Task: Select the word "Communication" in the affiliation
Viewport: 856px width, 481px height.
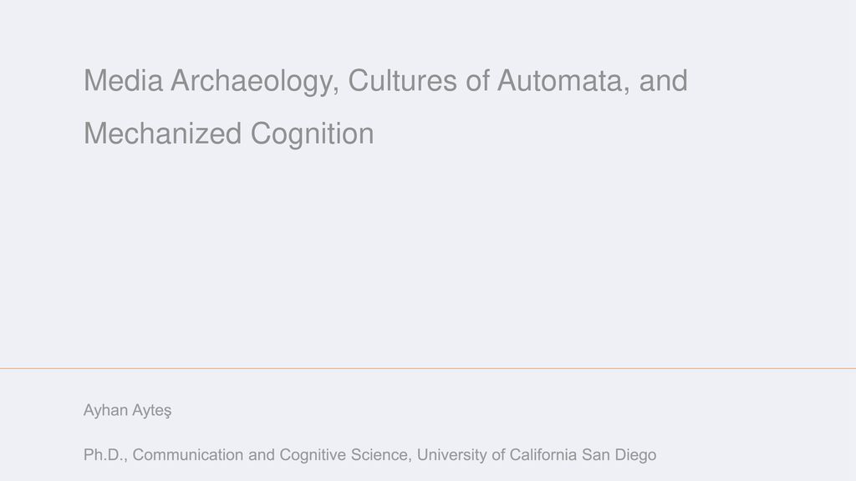Action: pyautogui.click(x=188, y=455)
